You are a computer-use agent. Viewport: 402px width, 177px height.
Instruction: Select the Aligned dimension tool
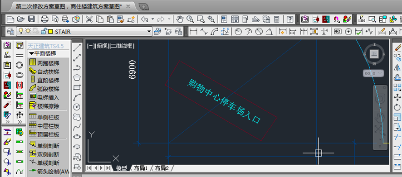204,32
